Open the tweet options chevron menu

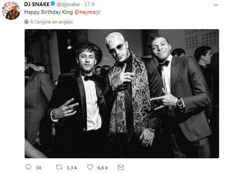coord(216,5)
